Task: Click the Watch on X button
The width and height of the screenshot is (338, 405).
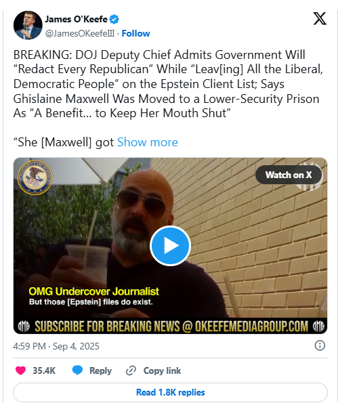Action: click(x=289, y=175)
